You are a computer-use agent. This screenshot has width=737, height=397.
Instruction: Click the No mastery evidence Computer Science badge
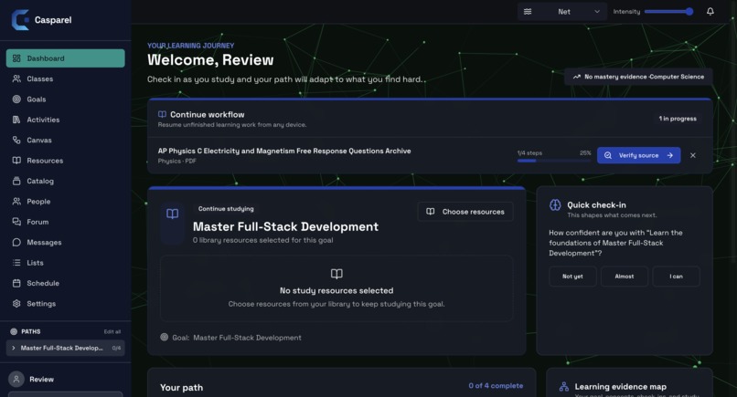(638, 77)
